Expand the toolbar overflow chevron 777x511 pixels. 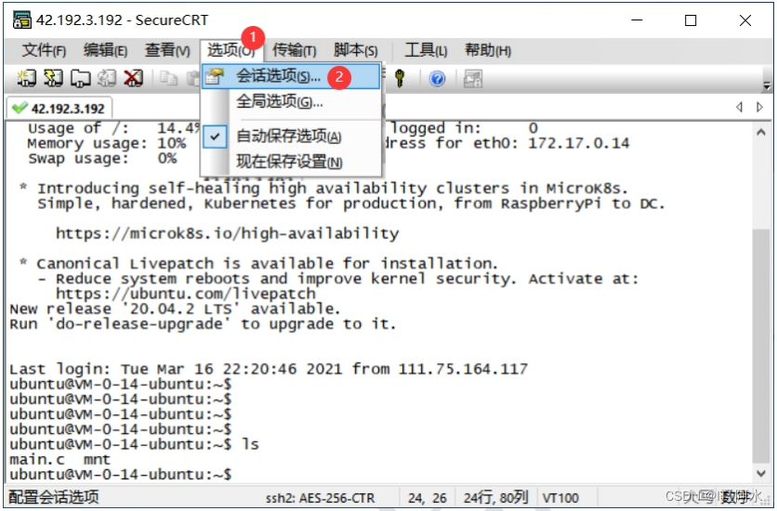tap(767, 86)
